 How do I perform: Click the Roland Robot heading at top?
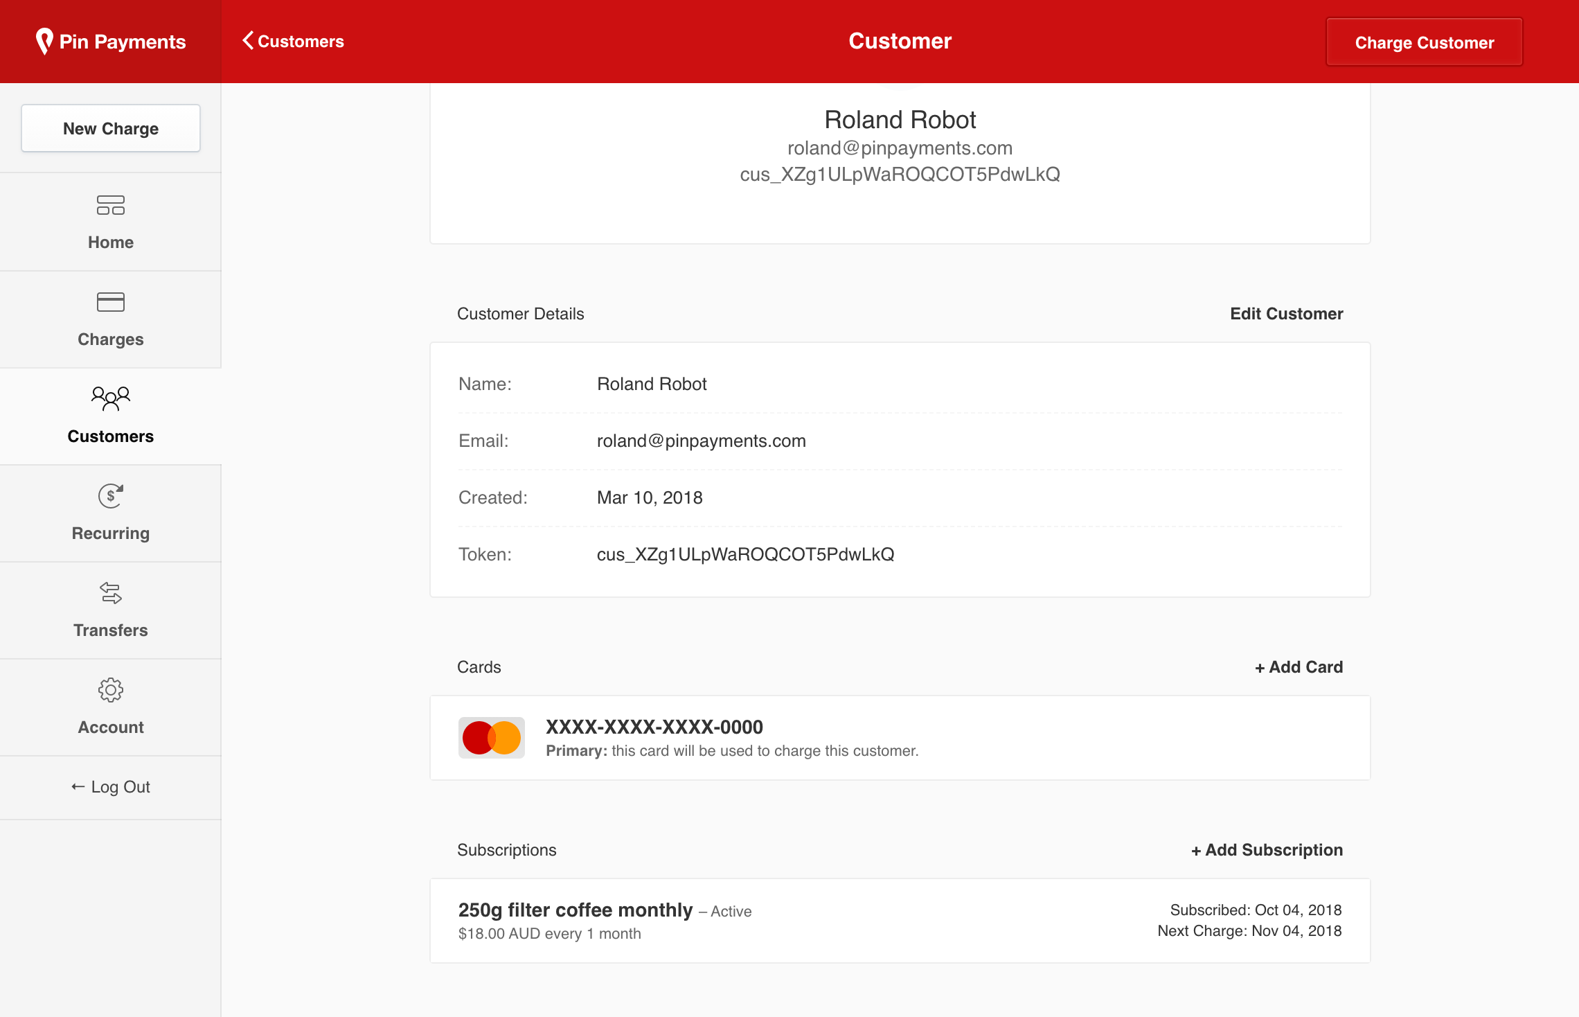(900, 120)
